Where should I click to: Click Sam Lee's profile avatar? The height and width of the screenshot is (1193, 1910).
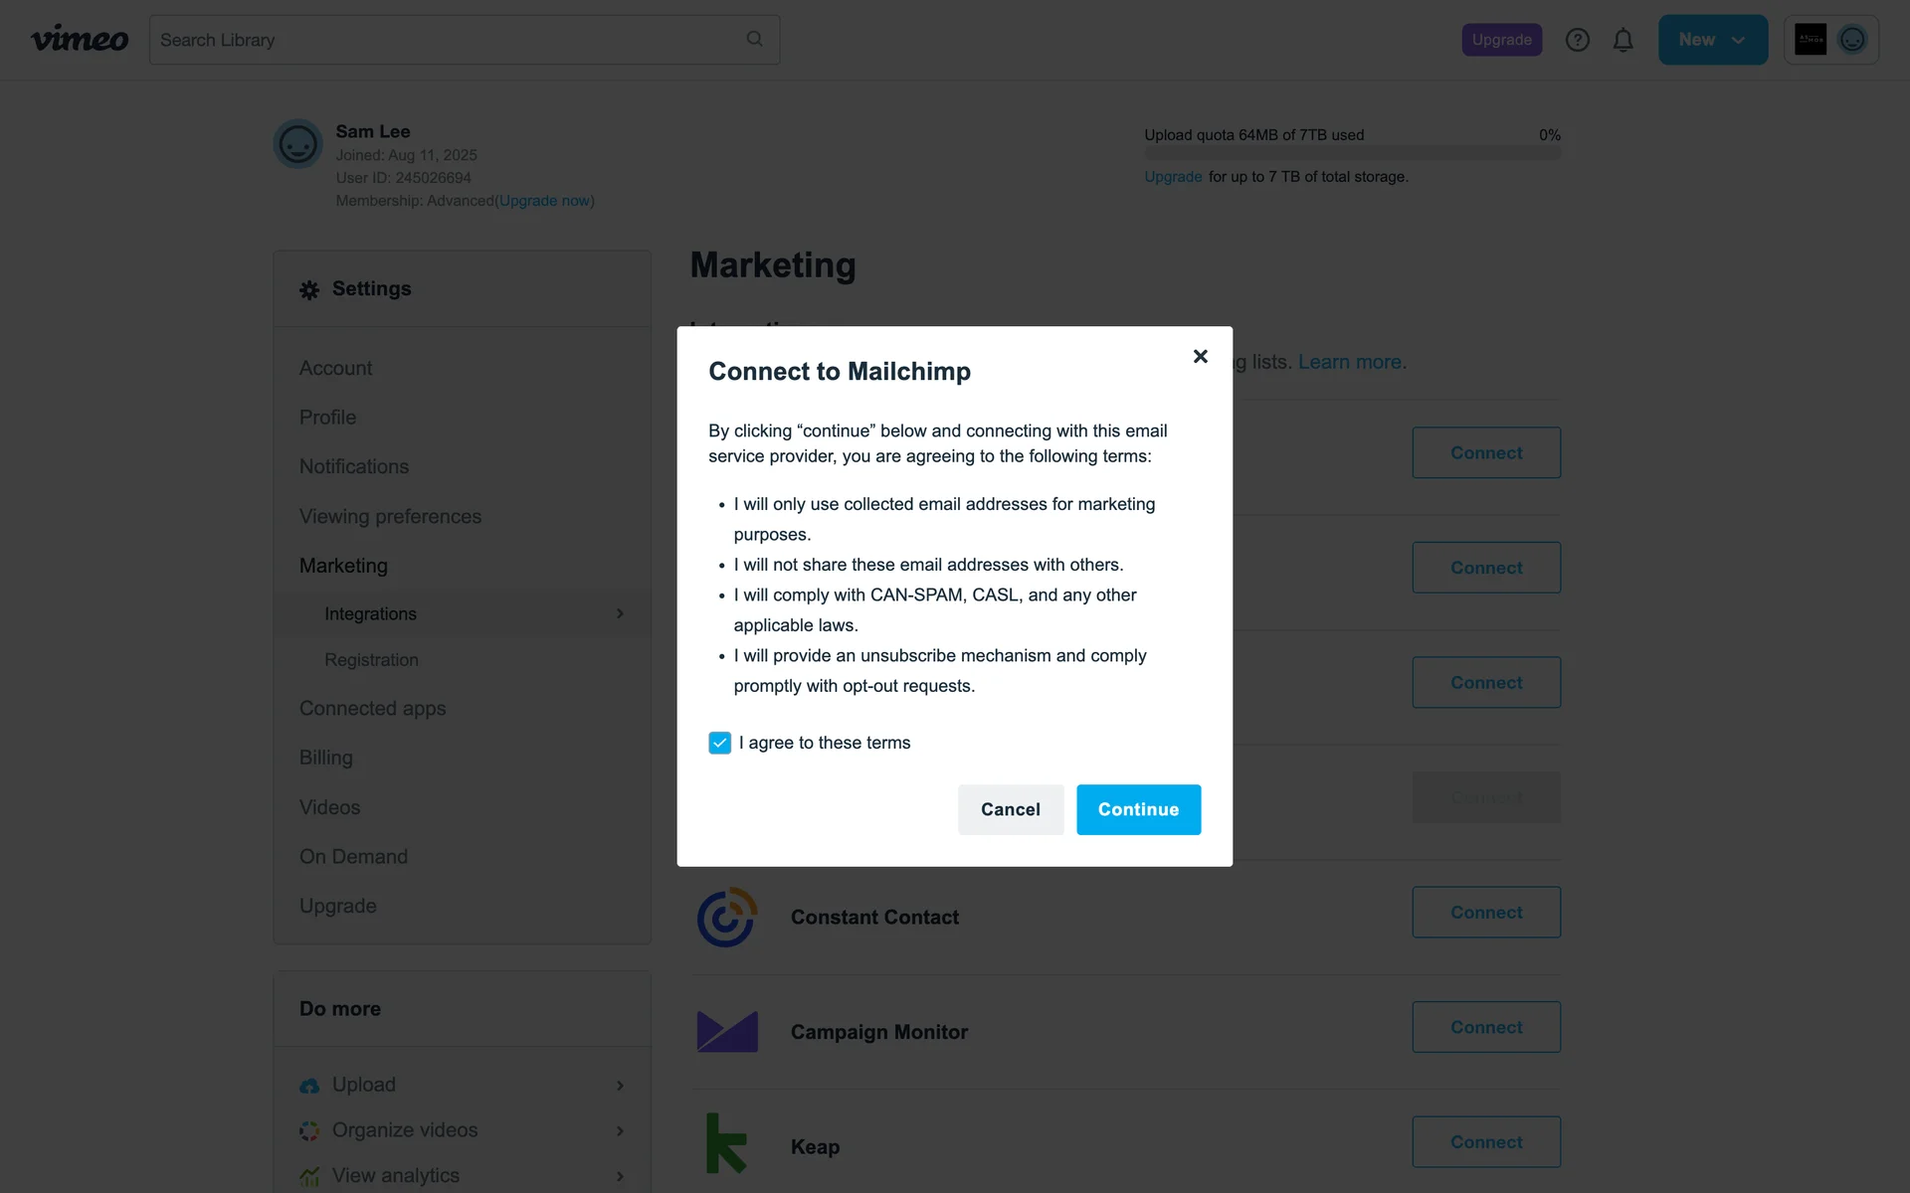297,144
